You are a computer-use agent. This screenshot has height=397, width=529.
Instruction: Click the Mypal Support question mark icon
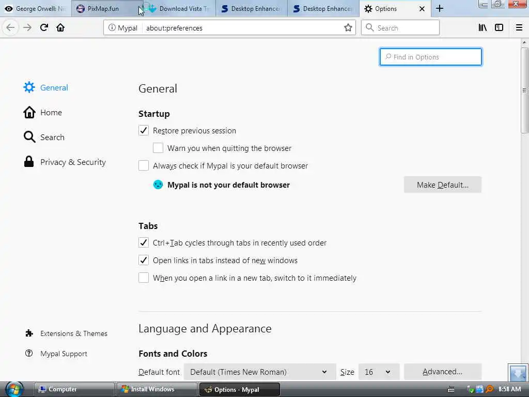coord(29,353)
